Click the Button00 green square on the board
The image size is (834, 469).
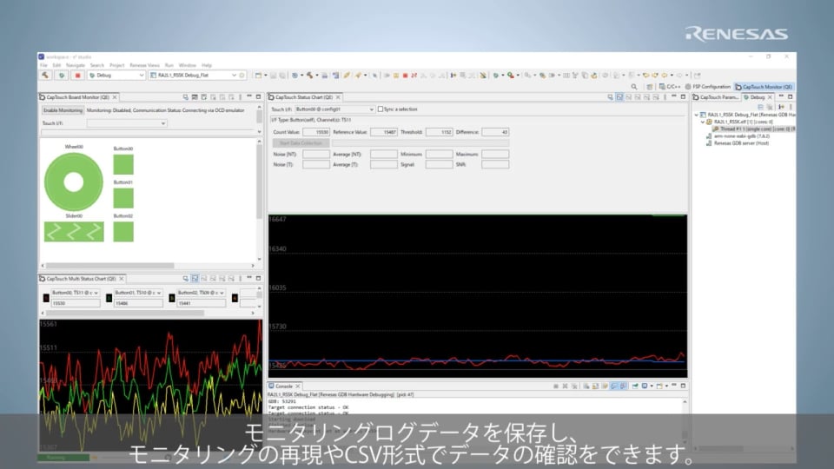[123, 165]
